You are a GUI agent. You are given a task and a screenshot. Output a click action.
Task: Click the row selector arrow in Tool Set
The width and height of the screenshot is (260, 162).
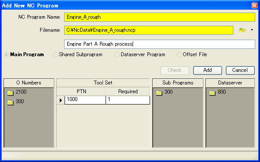point(61,100)
